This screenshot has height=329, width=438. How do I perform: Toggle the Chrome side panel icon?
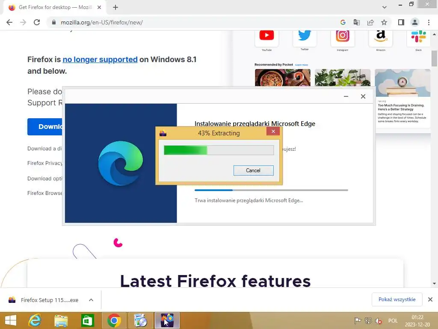click(401, 22)
